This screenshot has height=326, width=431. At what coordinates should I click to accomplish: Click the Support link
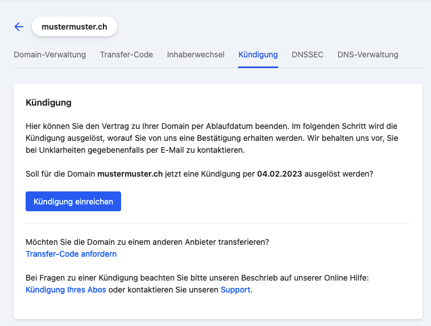(x=235, y=290)
